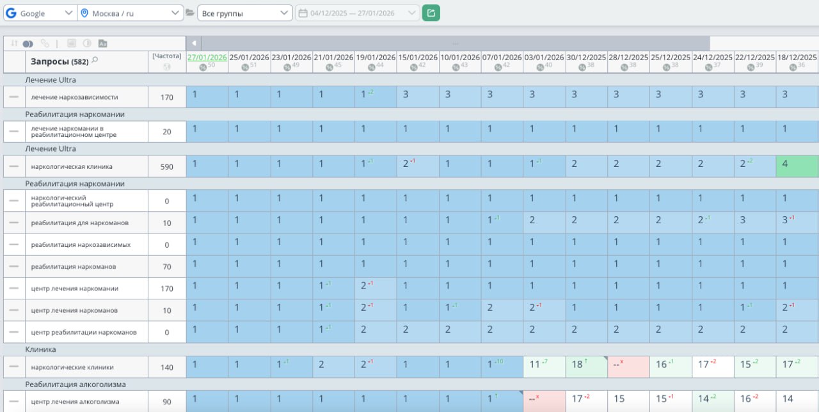Click the red 28/12/2025 cell in наркологические клиники row
The height and width of the screenshot is (412, 819).
629,367
